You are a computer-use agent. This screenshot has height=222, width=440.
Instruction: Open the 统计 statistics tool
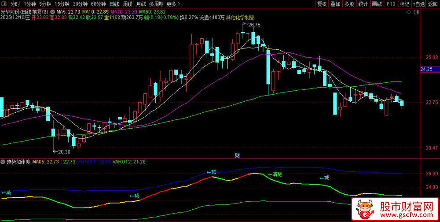click(363, 4)
